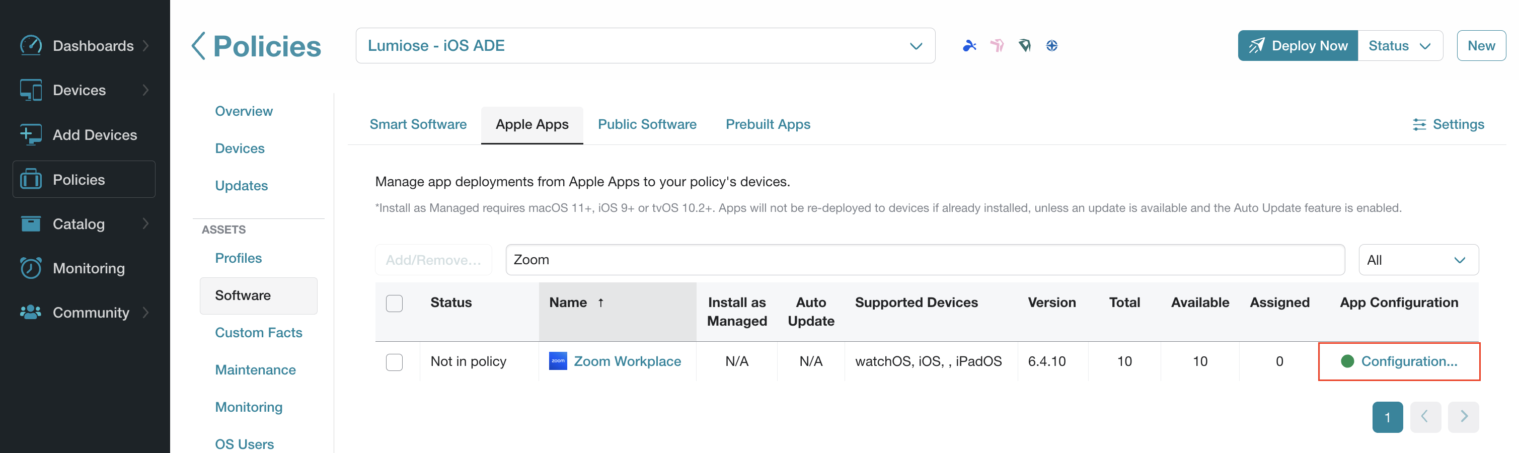Click the dark shield icon beside policy selector
This screenshot has width=1519, height=453.
pos(1025,45)
